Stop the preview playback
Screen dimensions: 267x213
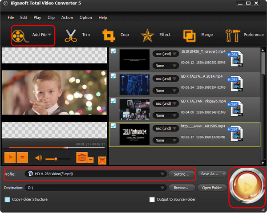[x=22, y=158]
